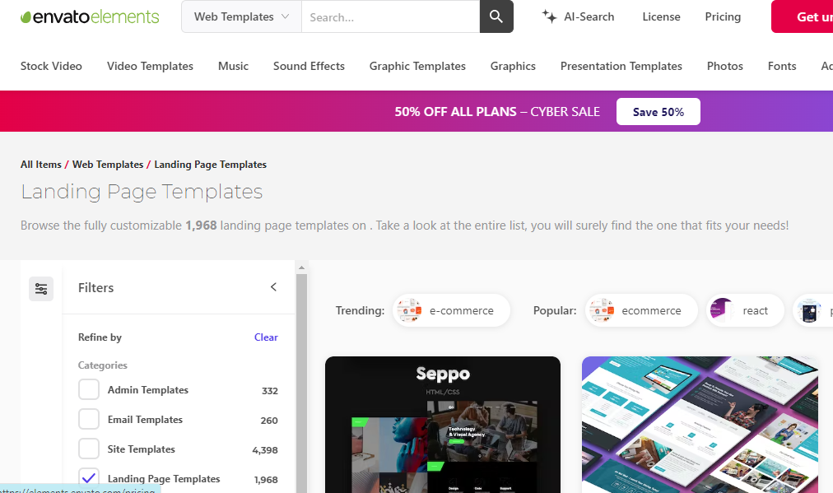The height and width of the screenshot is (493, 833).
Task: Click the trending e-commerce tag
Action: click(452, 310)
